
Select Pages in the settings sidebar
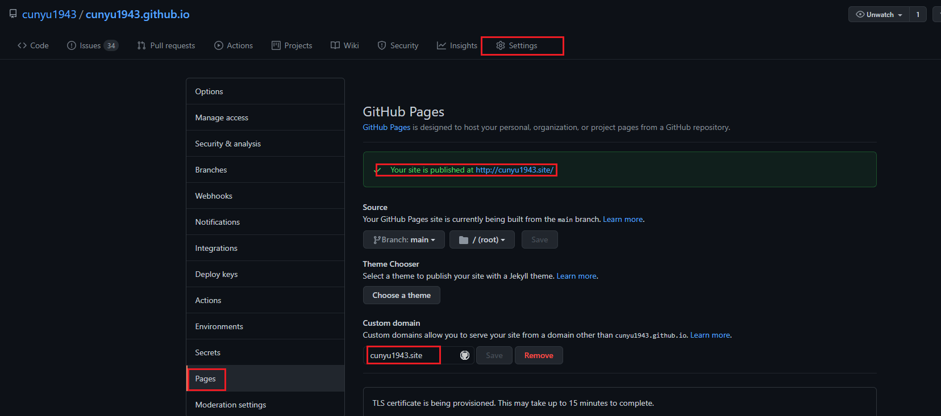point(206,379)
